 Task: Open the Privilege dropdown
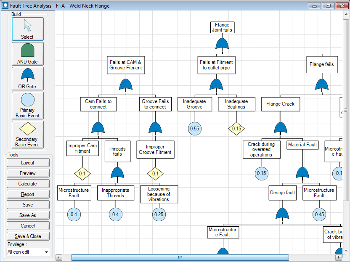coord(28,252)
